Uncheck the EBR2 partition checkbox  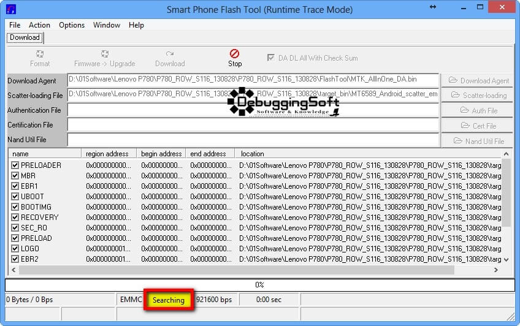tap(15, 259)
